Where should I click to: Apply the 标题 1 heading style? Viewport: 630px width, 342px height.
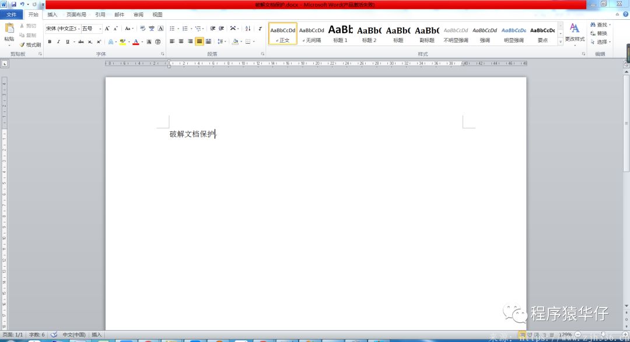340,34
